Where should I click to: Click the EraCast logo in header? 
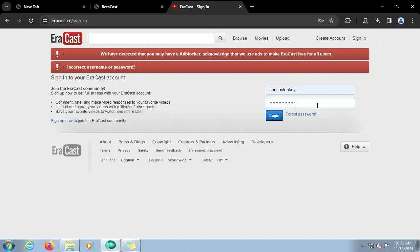point(67,38)
